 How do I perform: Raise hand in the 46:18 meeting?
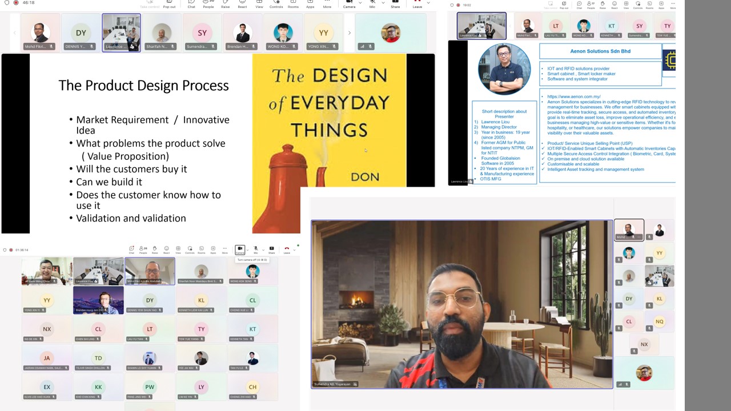tap(226, 4)
